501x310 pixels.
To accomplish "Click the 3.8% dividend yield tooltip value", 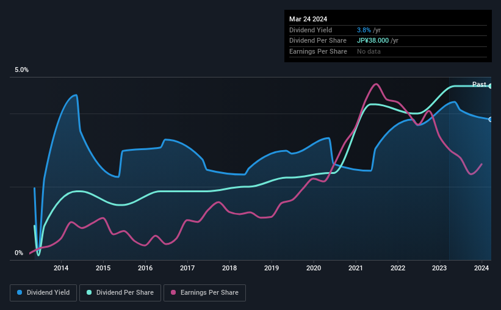I will [x=364, y=29].
